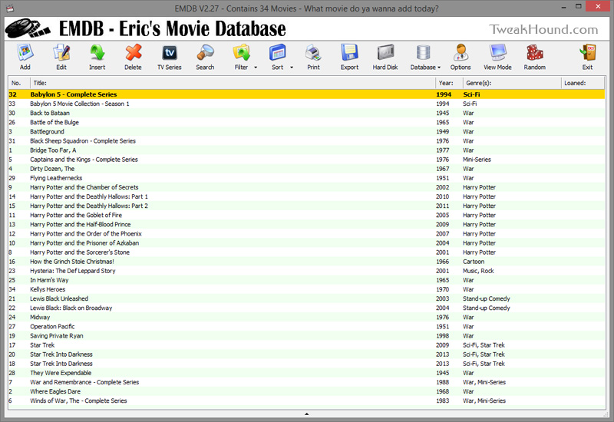The width and height of the screenshot is (614, 422).
Task: Click the Export floppy disk icon
Action: pyautogui.click(x=349, y=53)
